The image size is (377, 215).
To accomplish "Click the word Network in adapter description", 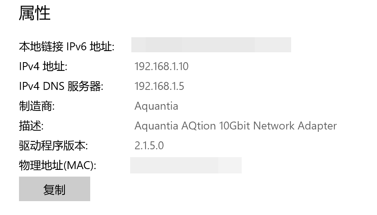I will click(x=274, y=126).
